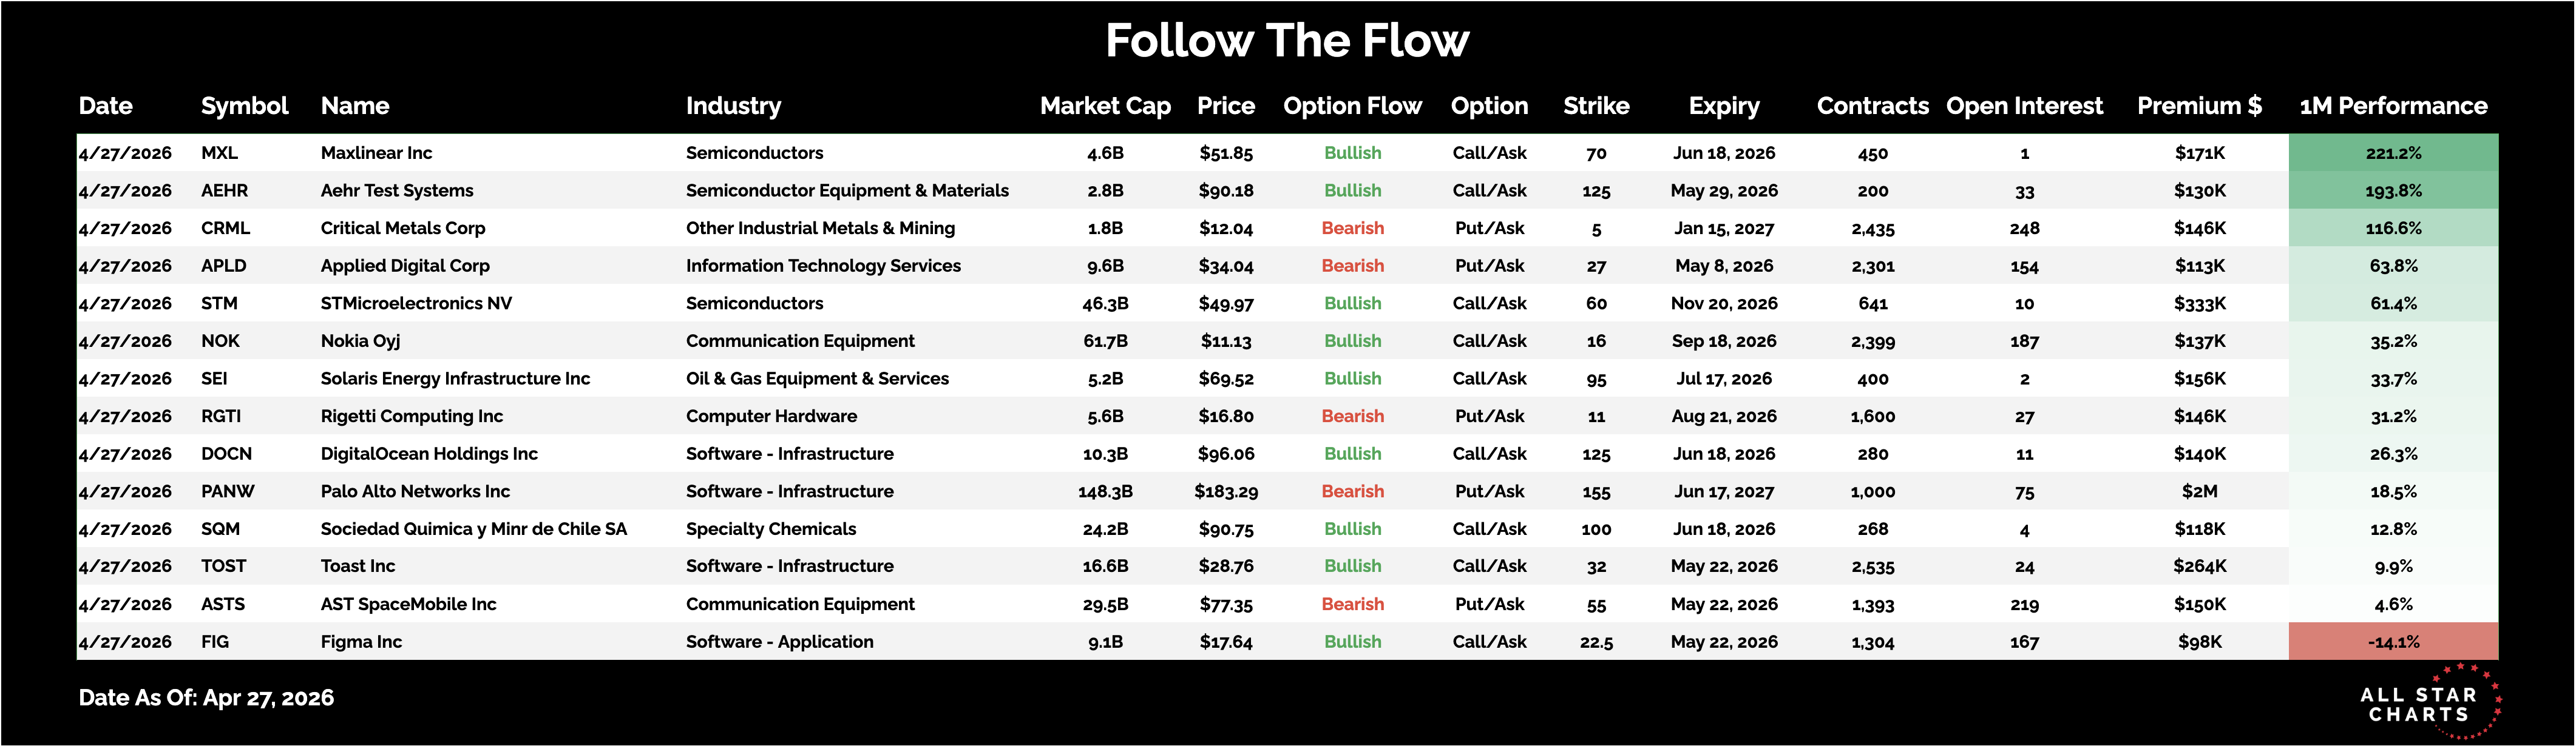
Task: Click the Follow The Flow title
Action: (x=1287, y=41)
